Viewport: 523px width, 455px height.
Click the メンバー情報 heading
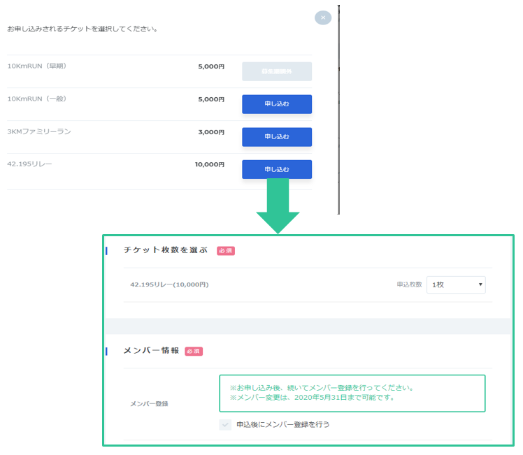tap(151, 351)
